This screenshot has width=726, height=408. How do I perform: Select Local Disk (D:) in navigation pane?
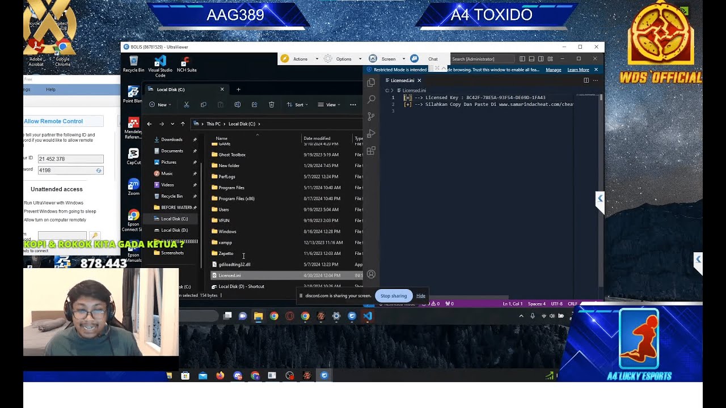(x=175, y=230)
